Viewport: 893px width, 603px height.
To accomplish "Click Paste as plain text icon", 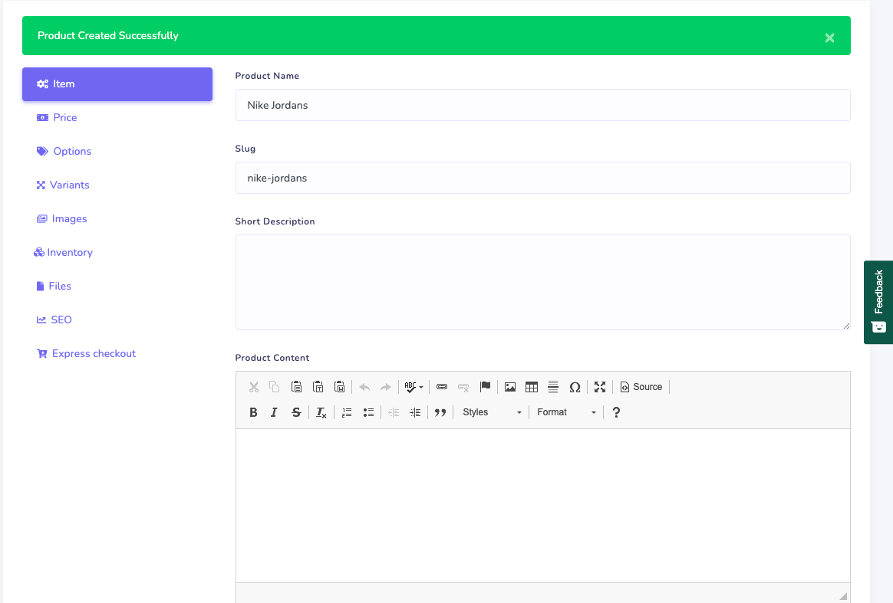I will pyautogui.click(x=318, y=387).
